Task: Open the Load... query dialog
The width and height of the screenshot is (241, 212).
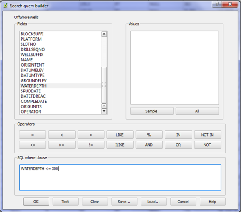Action: click(153, 202)
